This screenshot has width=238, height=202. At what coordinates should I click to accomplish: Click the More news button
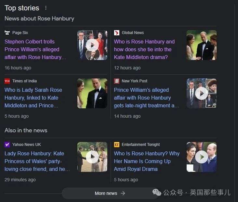[110, 193]
